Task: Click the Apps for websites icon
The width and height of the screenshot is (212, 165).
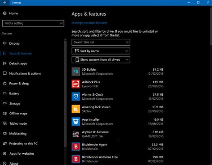Action: click(x=5, y=154)
